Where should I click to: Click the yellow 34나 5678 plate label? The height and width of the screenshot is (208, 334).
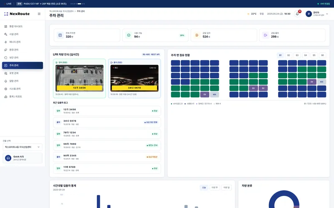[134, 88]
